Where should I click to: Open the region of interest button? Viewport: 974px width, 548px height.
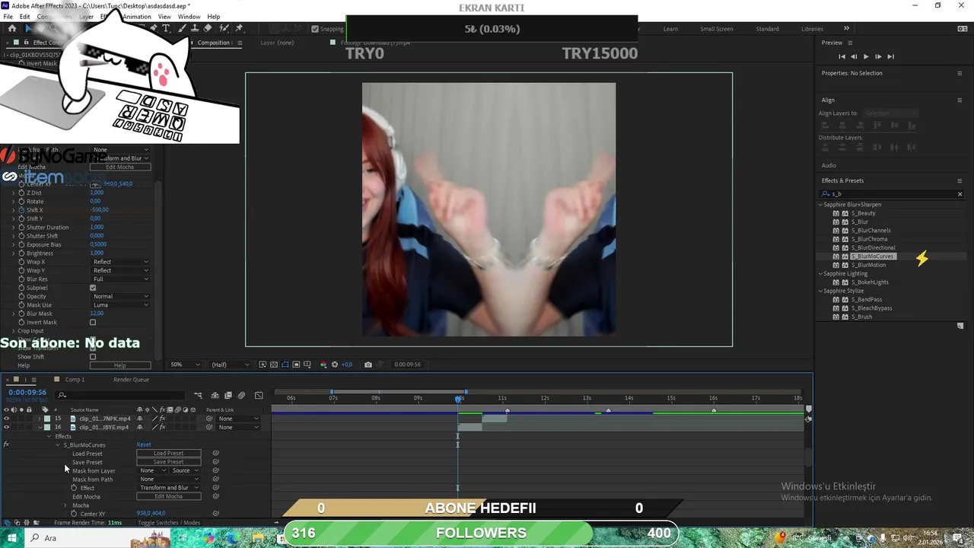[x=296, y=365]
